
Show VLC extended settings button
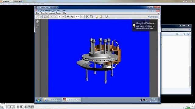point(21,107)
